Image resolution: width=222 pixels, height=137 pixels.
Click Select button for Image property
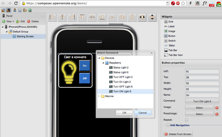tap(199, 108)
